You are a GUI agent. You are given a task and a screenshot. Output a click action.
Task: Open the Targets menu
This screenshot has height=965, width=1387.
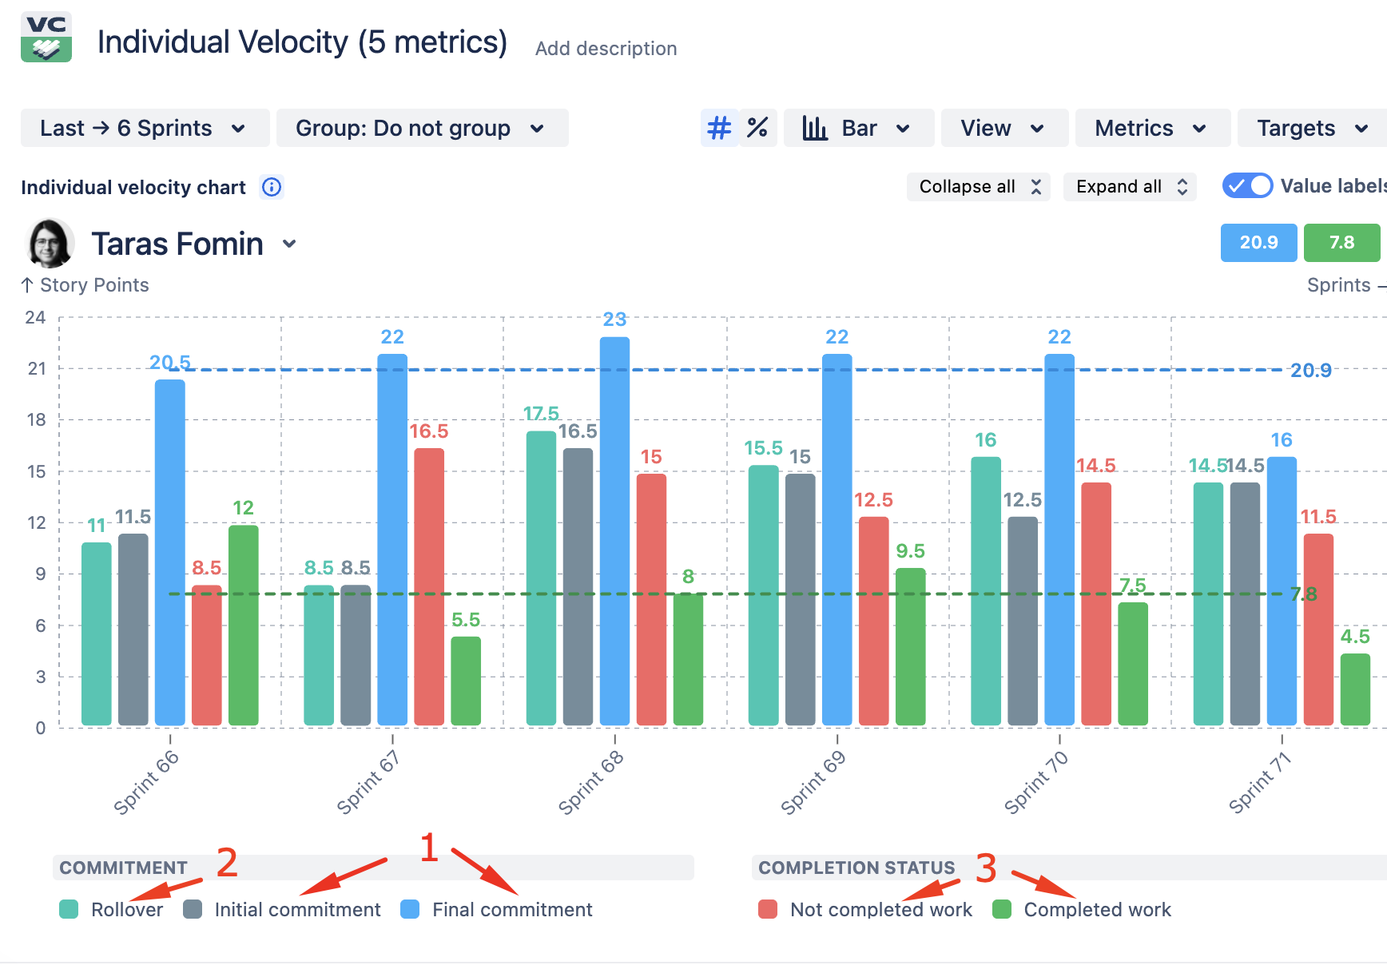click(1312, 128)
